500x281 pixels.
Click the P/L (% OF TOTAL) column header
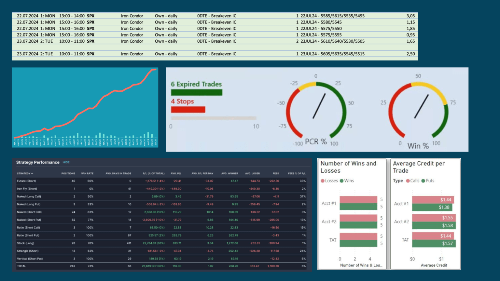154,173
